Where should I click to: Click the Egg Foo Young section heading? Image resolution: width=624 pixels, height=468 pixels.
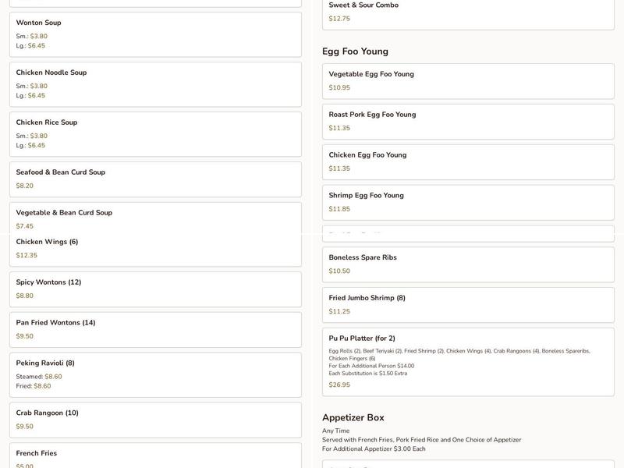coord(355,51)
